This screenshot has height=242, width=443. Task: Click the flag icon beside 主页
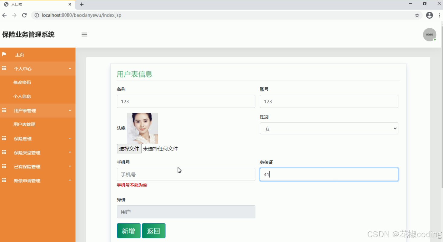tap(4, 55)
